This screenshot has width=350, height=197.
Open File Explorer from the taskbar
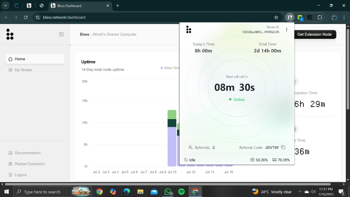[140, 191]
